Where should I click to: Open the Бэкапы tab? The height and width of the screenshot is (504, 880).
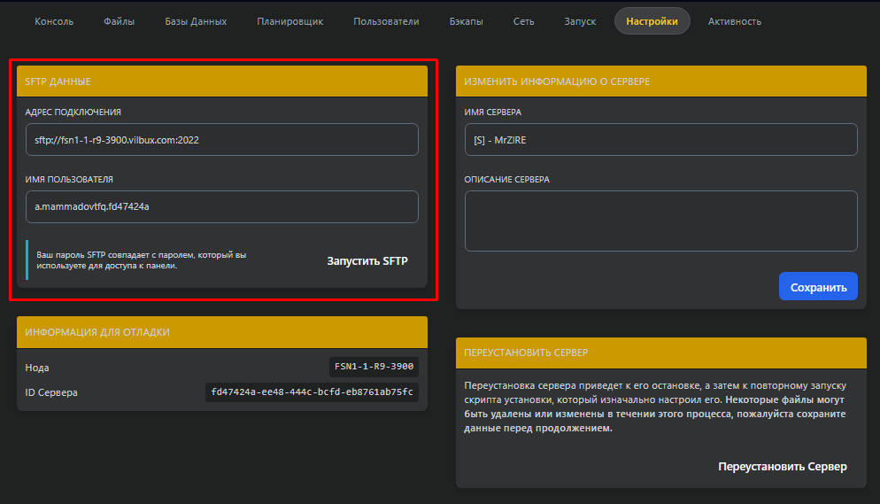click(466, 21)
